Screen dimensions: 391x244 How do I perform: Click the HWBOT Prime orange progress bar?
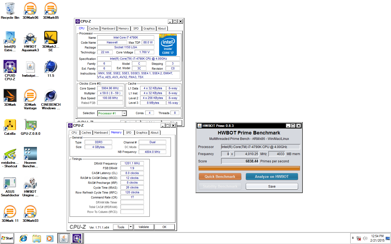tap(249, 168)
